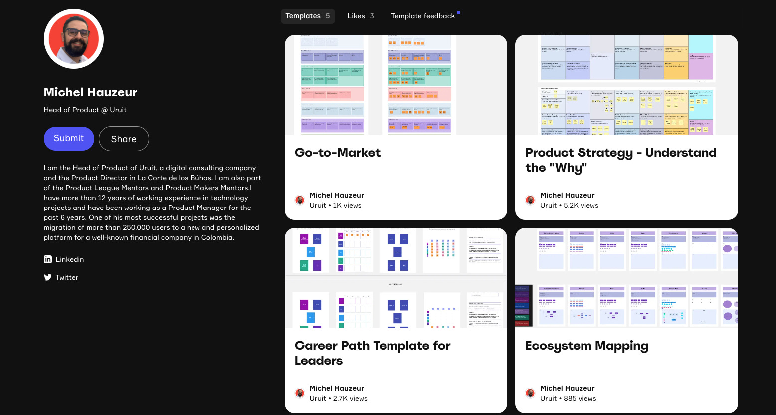Screen dimensions: 776x415
Task: Click the LinkedIn logo icon
Action: pyautogui.click(x=48, y=259)
